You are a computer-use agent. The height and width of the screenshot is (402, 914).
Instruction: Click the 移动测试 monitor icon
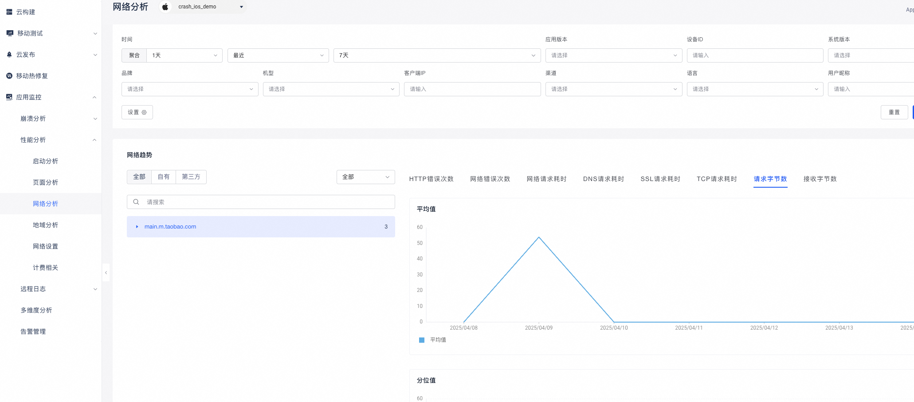(x=10, y=33)
